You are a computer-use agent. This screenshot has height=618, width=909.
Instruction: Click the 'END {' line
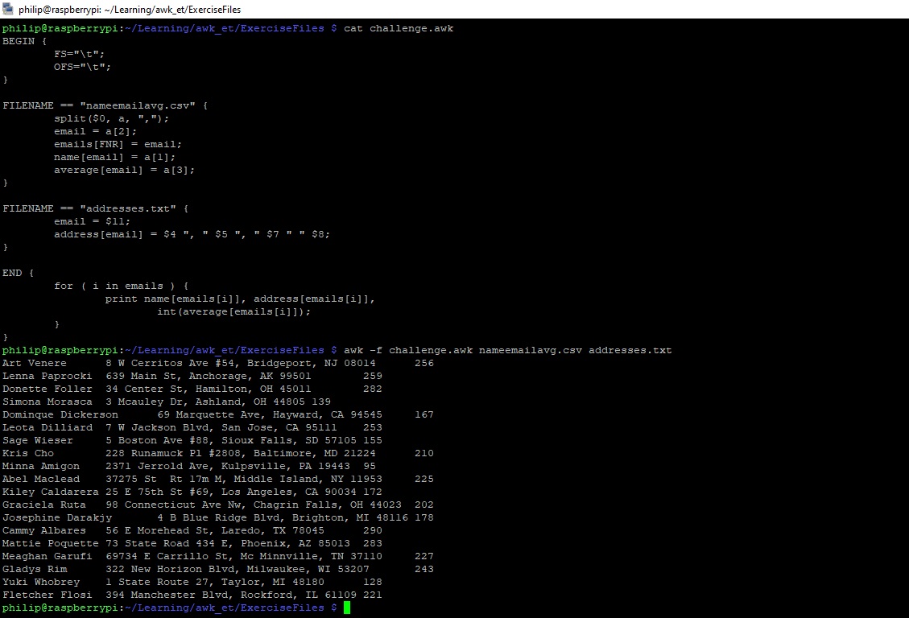click(18, 273)
